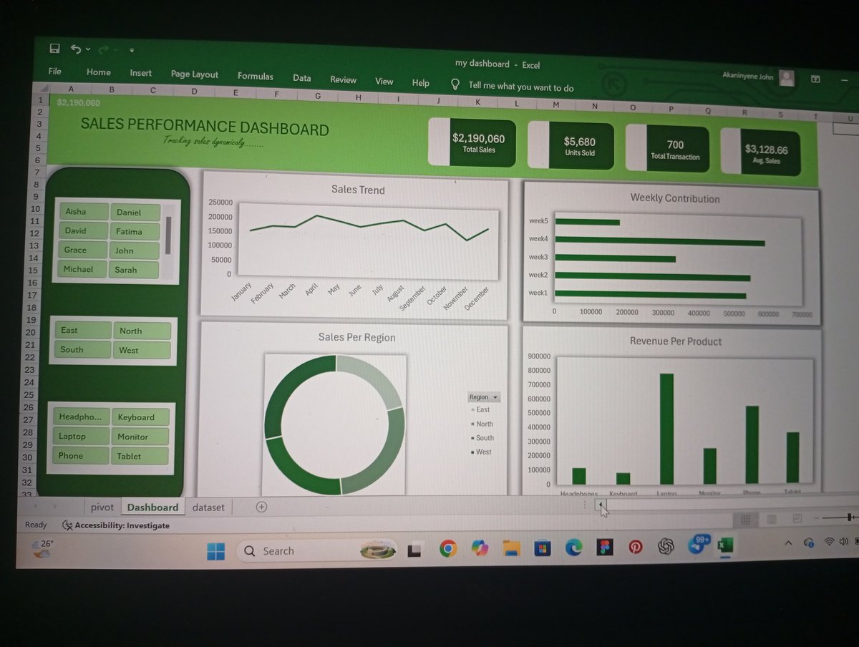Toggle the Grace slicer button

(x=82, y=250)
